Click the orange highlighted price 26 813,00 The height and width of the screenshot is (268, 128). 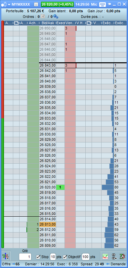pos(48,224)
